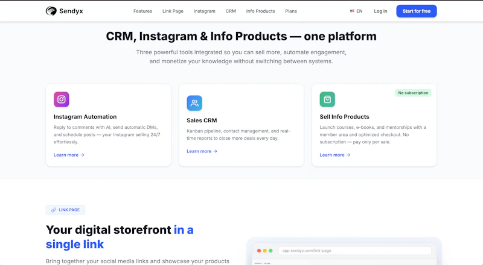Image resolution: width=483 pixels, height=265 pixels.
Task: Open the EN language selector
Action: (x=356, y=11)
